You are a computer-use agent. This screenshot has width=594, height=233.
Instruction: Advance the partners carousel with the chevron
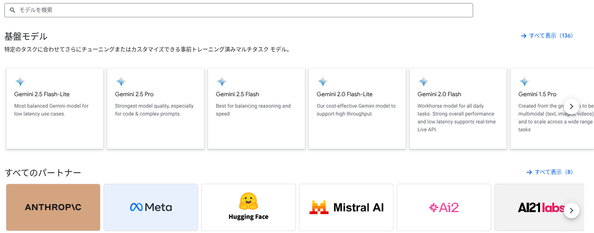[x=571, y=210]
